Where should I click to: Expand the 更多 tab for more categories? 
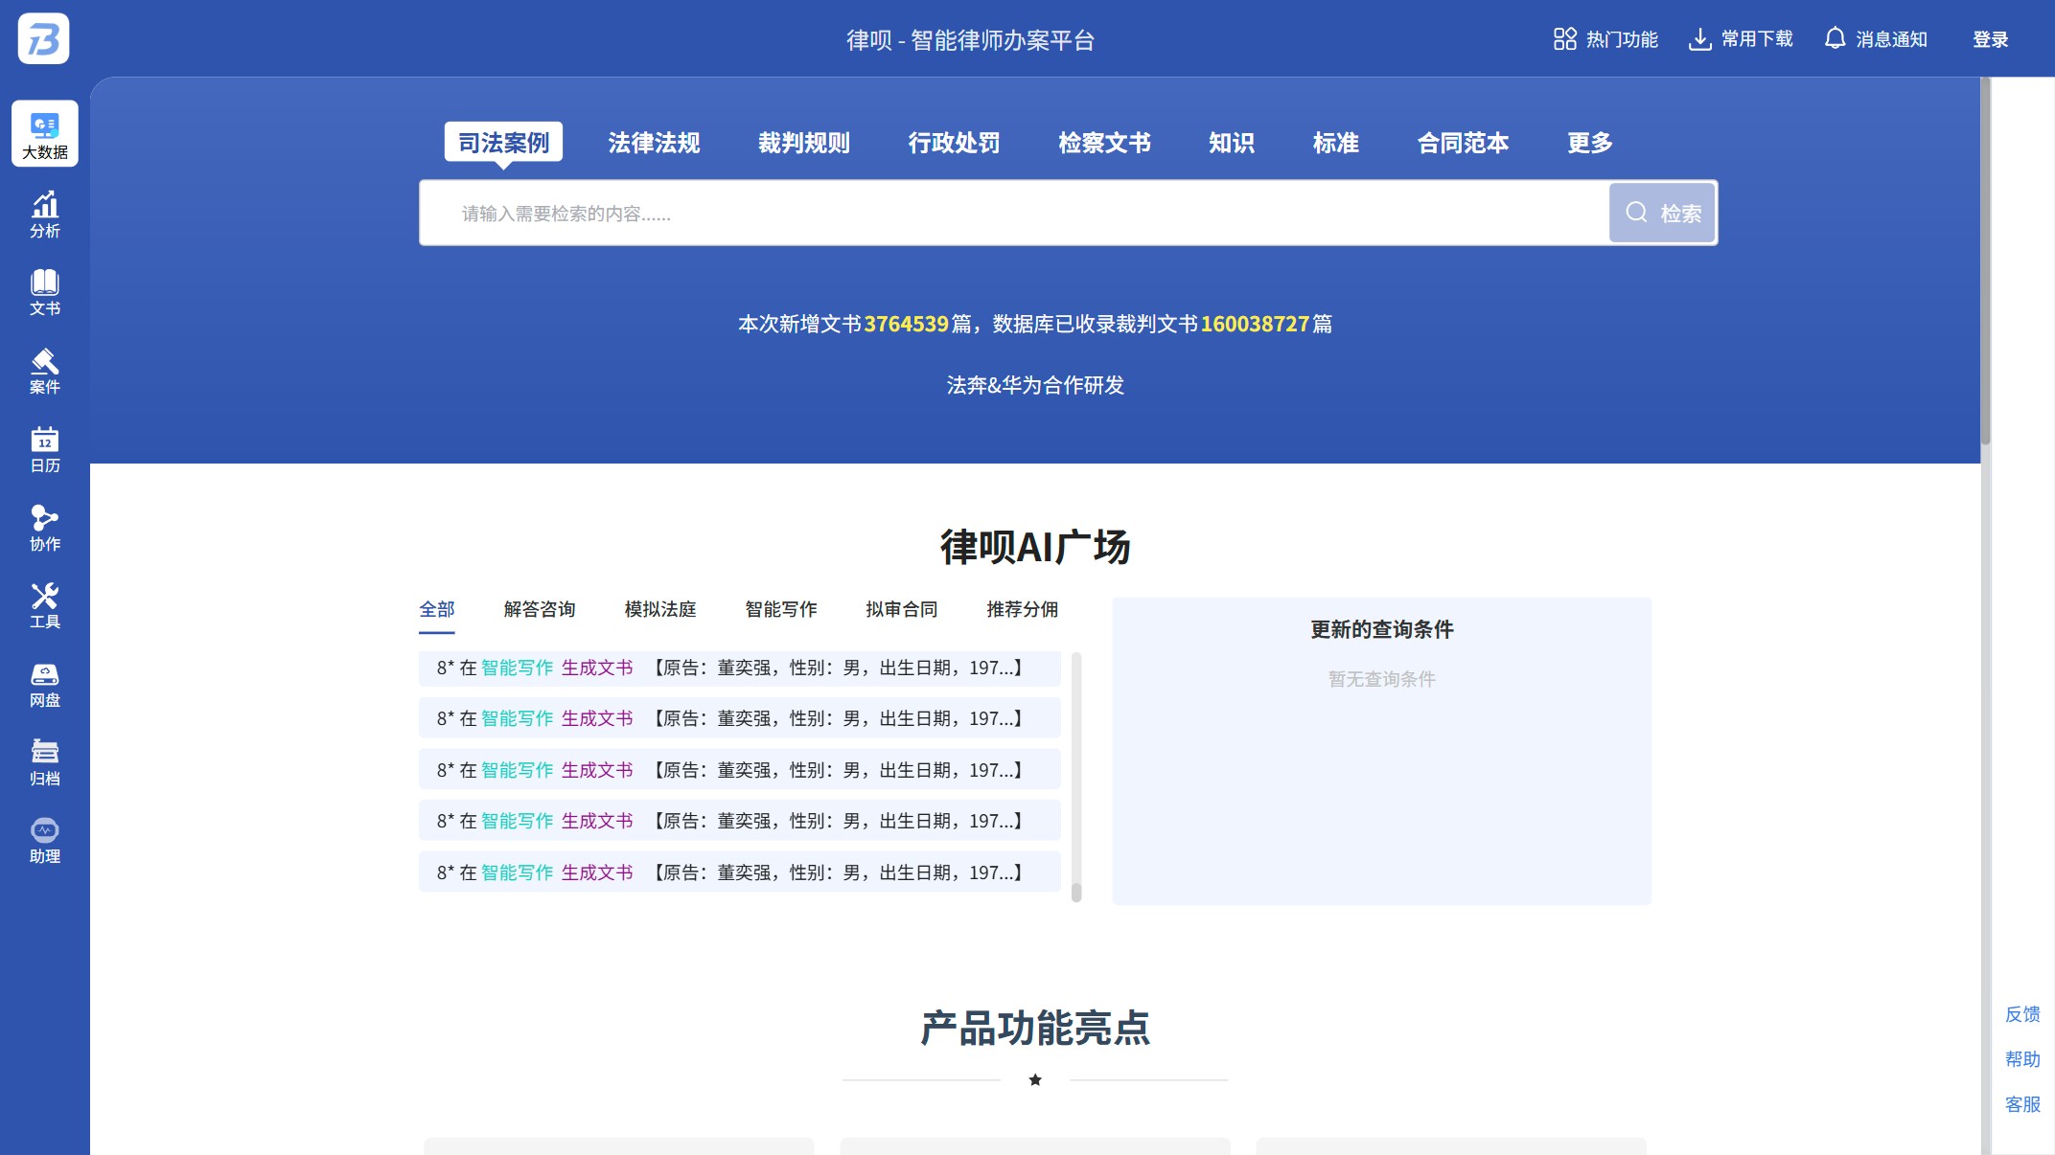tap(1589, 143)
